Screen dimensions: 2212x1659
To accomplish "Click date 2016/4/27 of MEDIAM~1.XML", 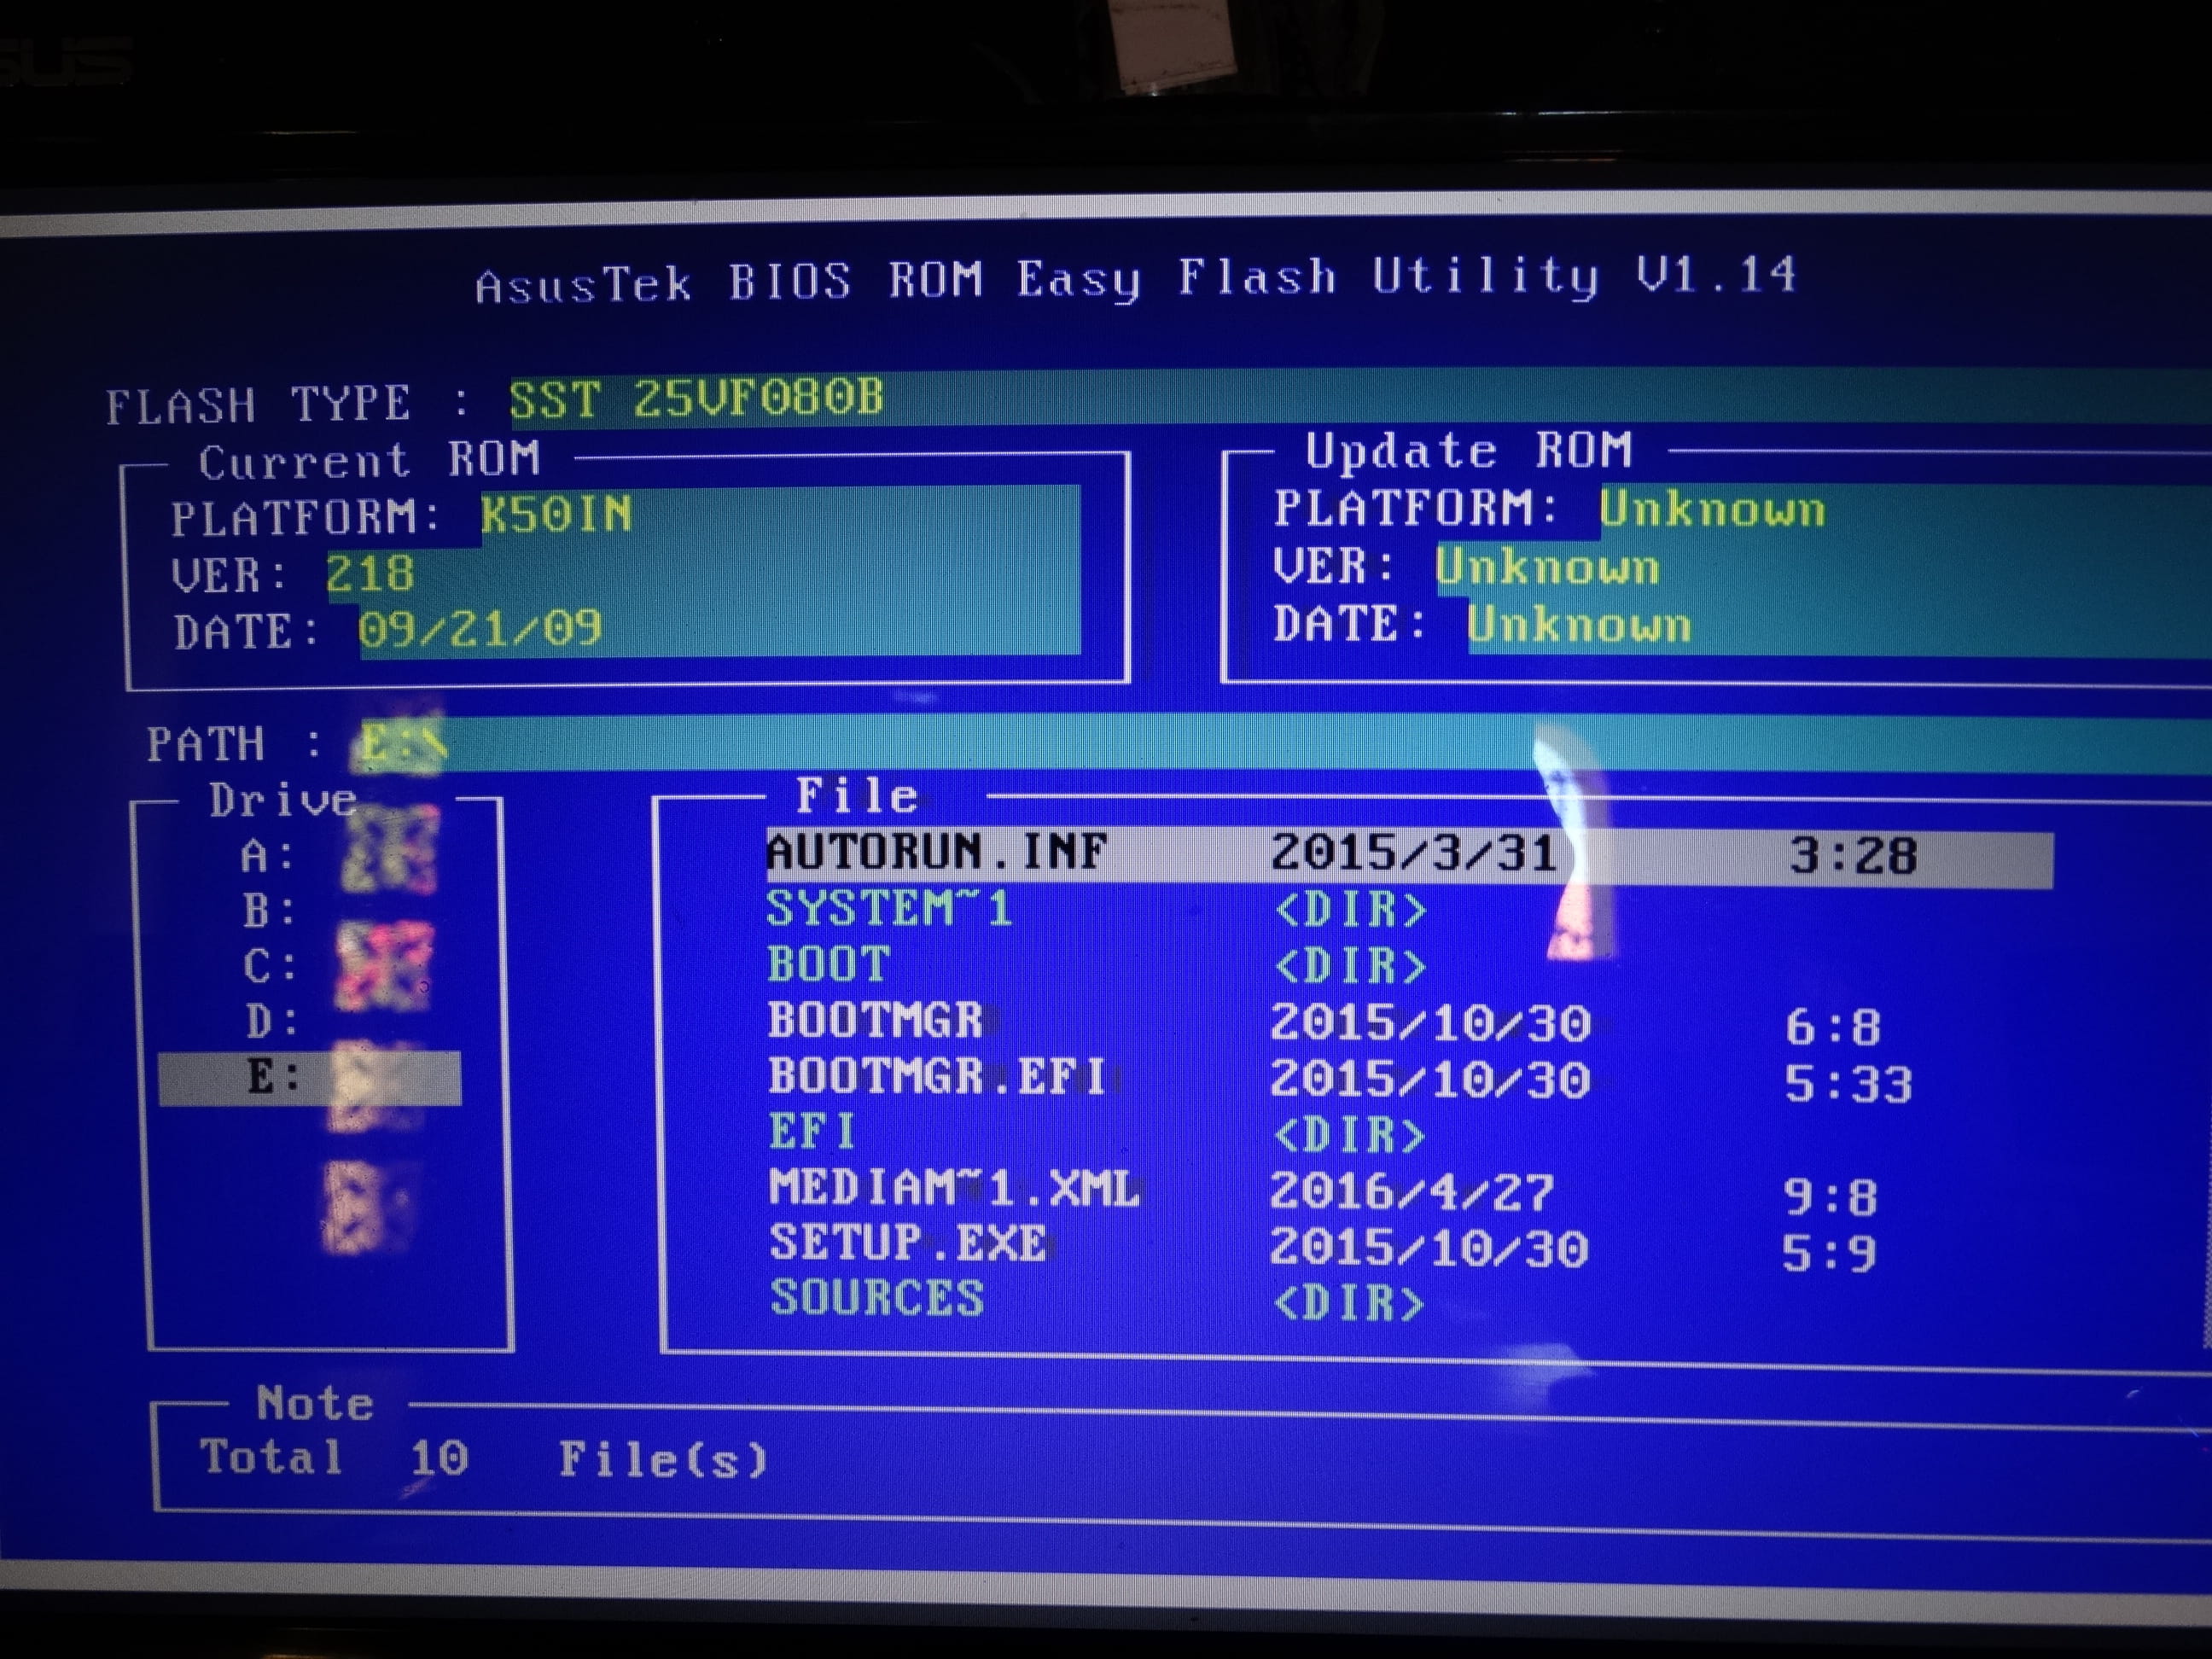I will [x=1411, y=1192].
